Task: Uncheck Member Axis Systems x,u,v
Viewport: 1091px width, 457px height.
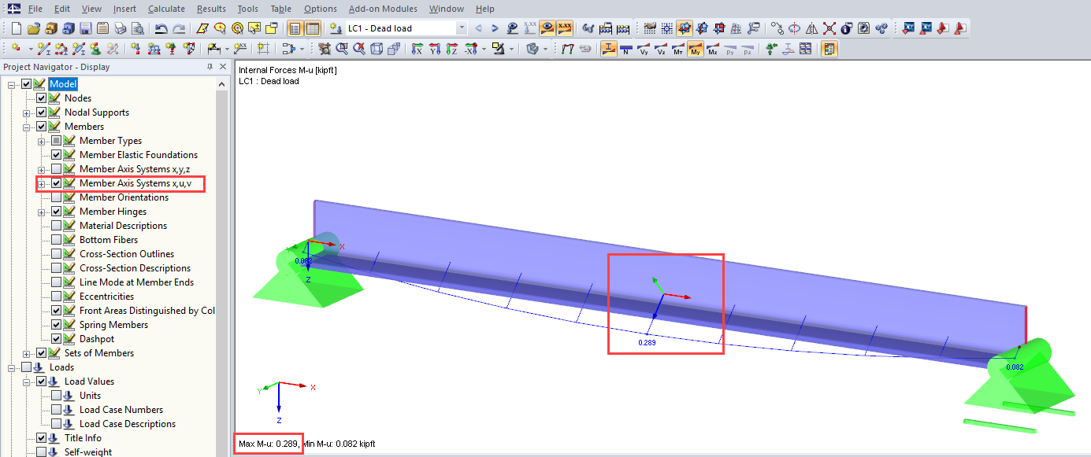Action: pyautogui.click(x=56, y=183)
